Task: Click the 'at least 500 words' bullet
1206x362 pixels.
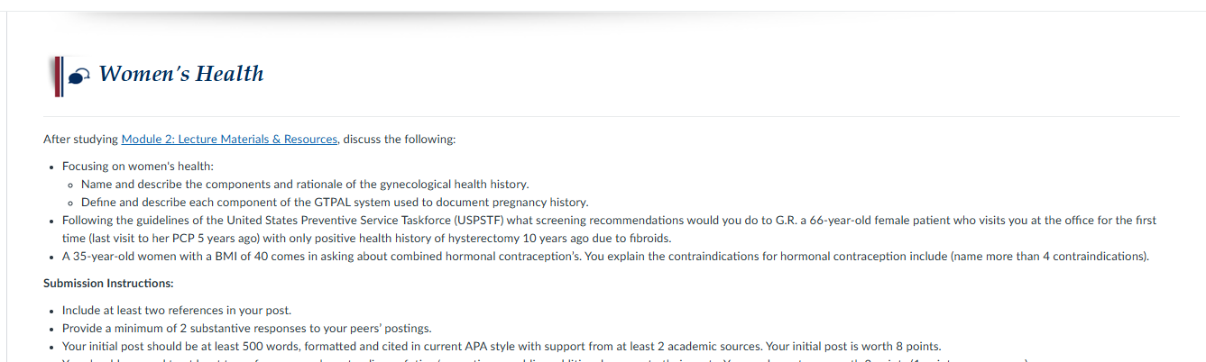Action: point(501,346)
